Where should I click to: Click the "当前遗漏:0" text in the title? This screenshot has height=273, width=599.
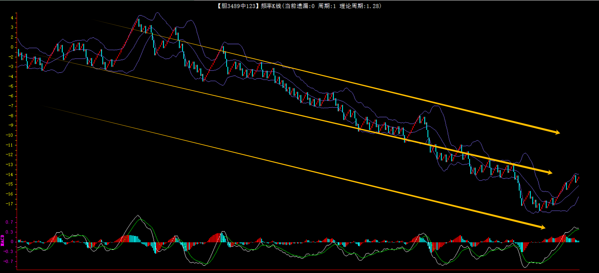pos(299,6)
